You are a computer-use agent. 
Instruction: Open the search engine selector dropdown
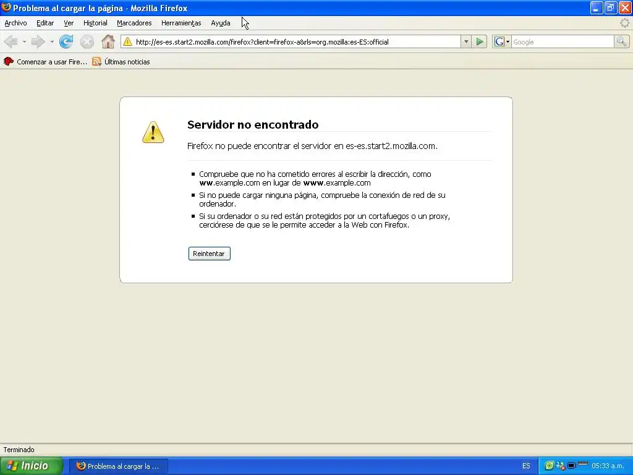(508, 41)
